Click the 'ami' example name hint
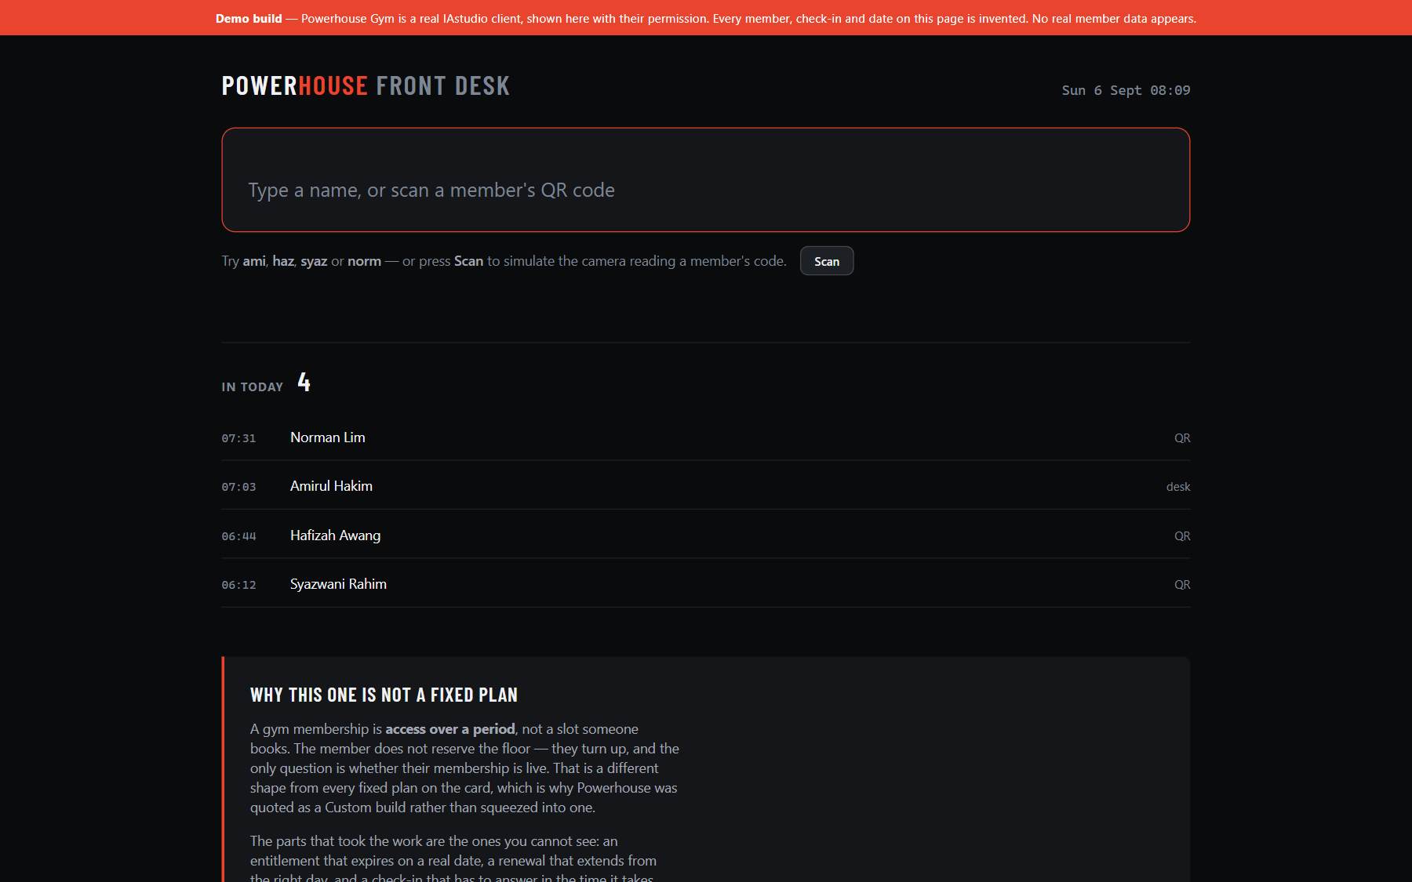Screen dimensions: 1412x882 click(x=254, y=261)
